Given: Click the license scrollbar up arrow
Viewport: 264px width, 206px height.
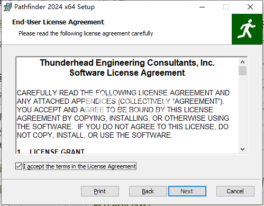Looking at the screenshot, I should point(242,62).
